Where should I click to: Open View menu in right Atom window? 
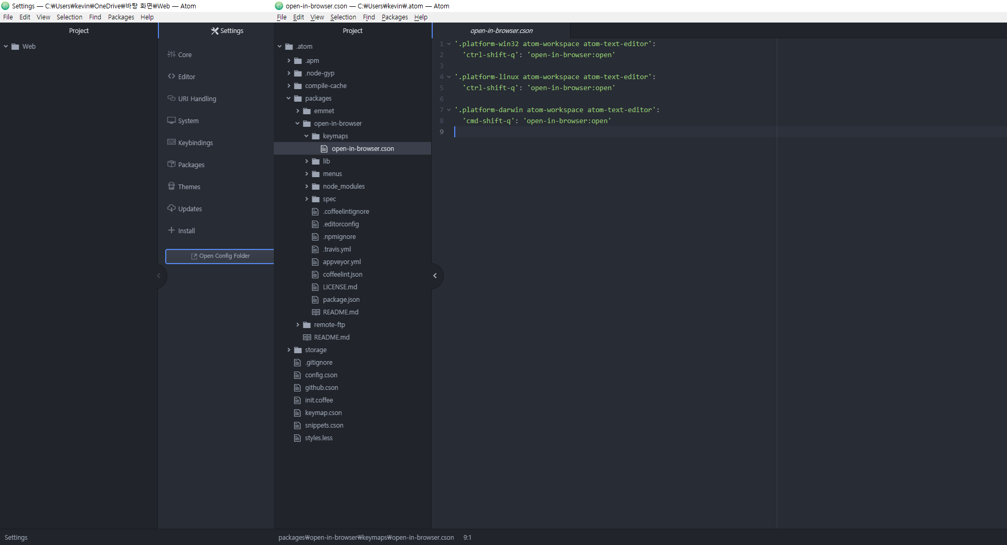(x=317, y=17)
